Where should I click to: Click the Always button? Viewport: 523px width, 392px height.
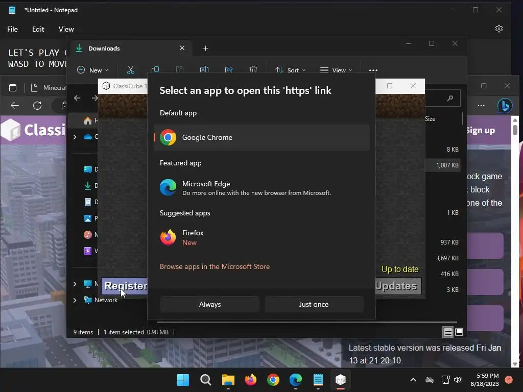pos(210,304)
